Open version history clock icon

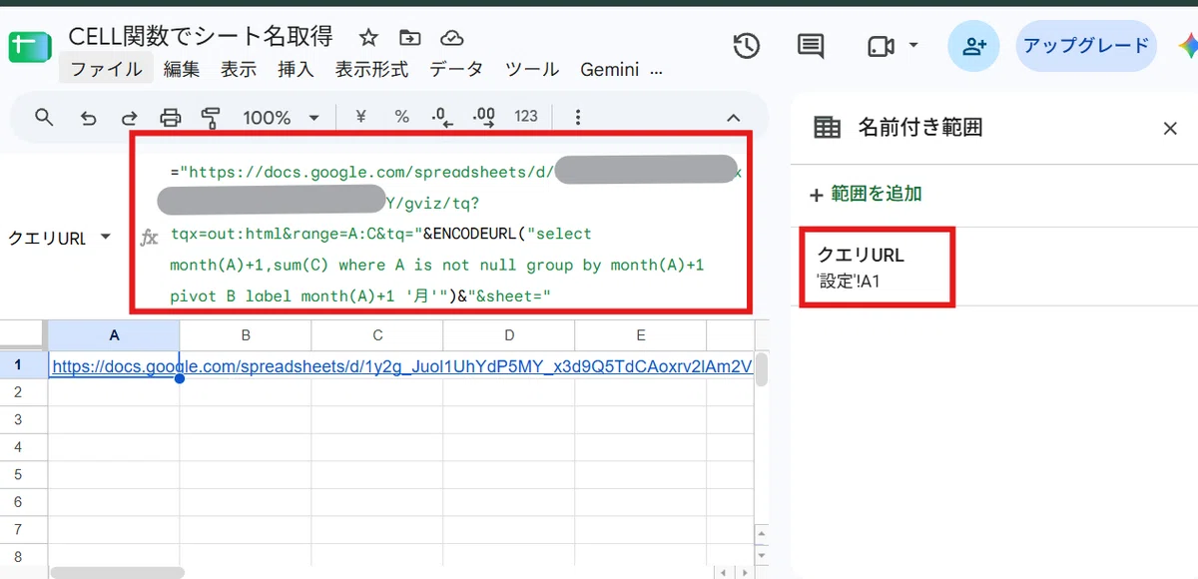point(746,46)
